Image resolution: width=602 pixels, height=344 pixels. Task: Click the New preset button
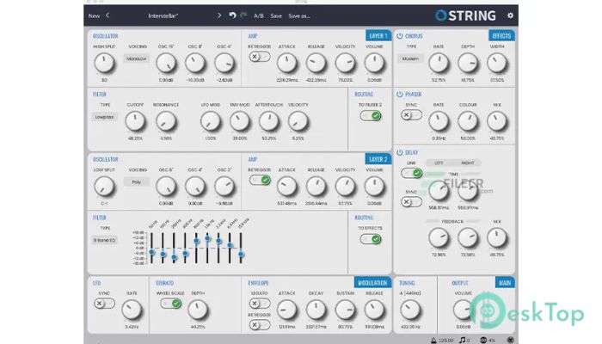click(x=94, y=15)
